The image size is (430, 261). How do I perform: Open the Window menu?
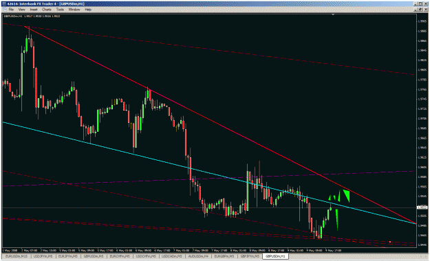click(x=74, y=10)
